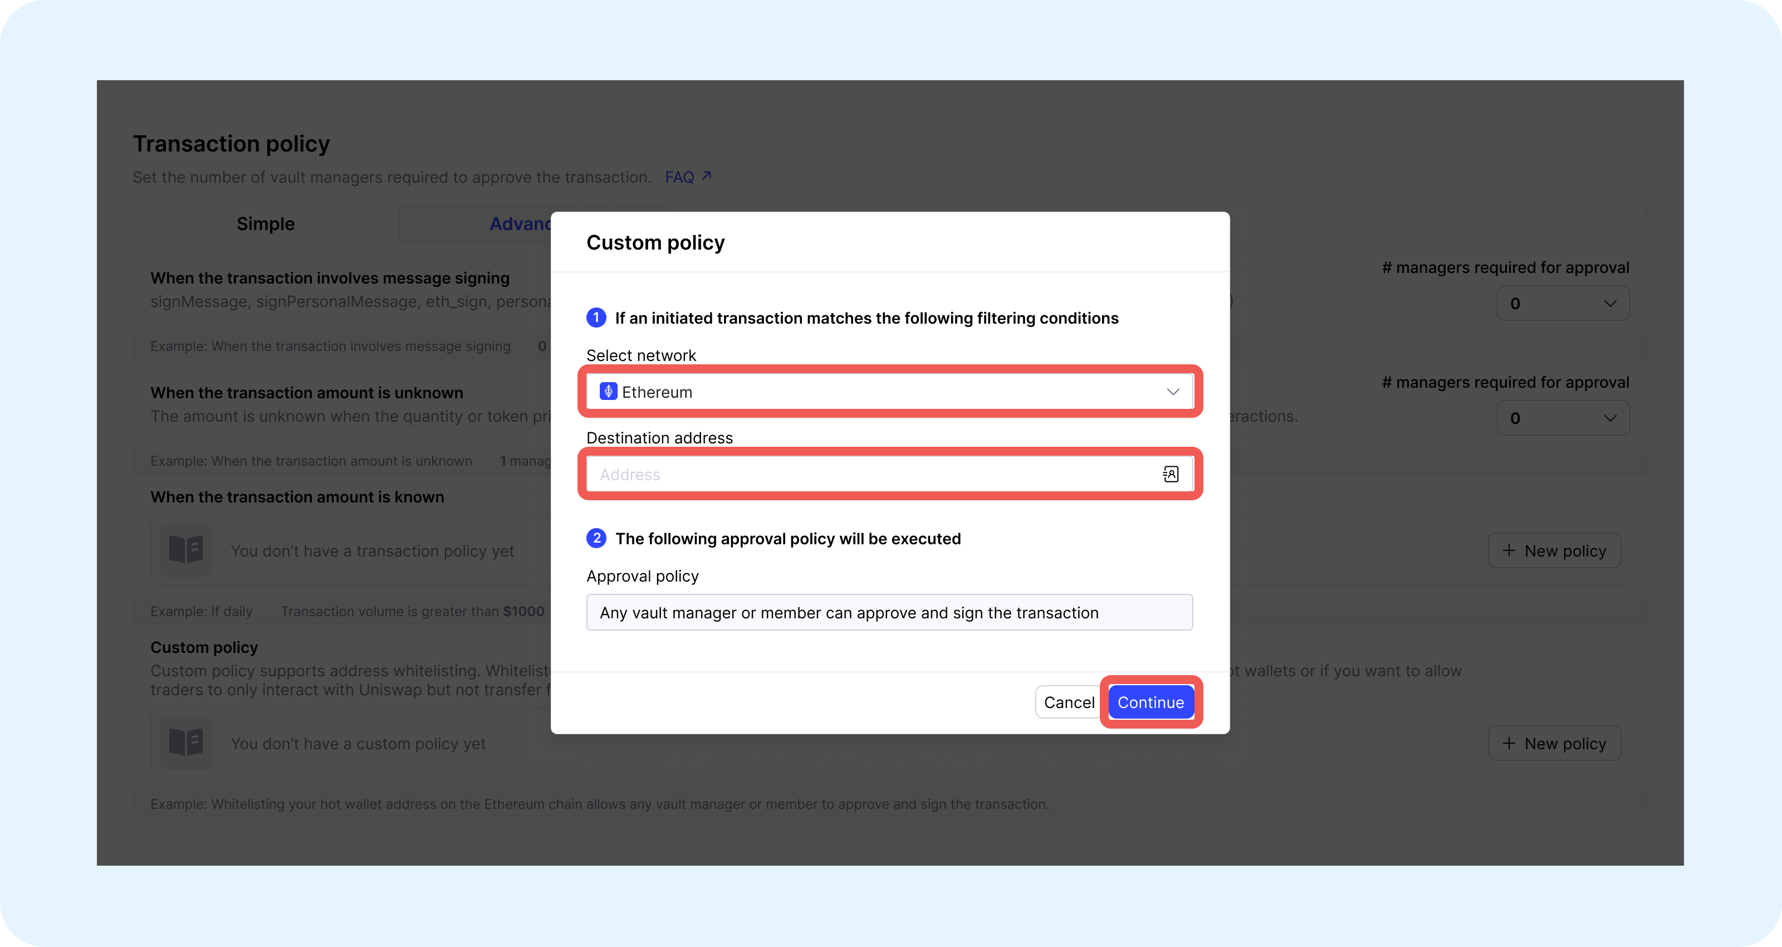Cancel the Custom policy dialog

(x=1069, y=701)
